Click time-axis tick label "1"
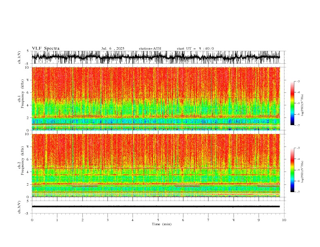The image size is (320, 247). click(x=57, y=220)
